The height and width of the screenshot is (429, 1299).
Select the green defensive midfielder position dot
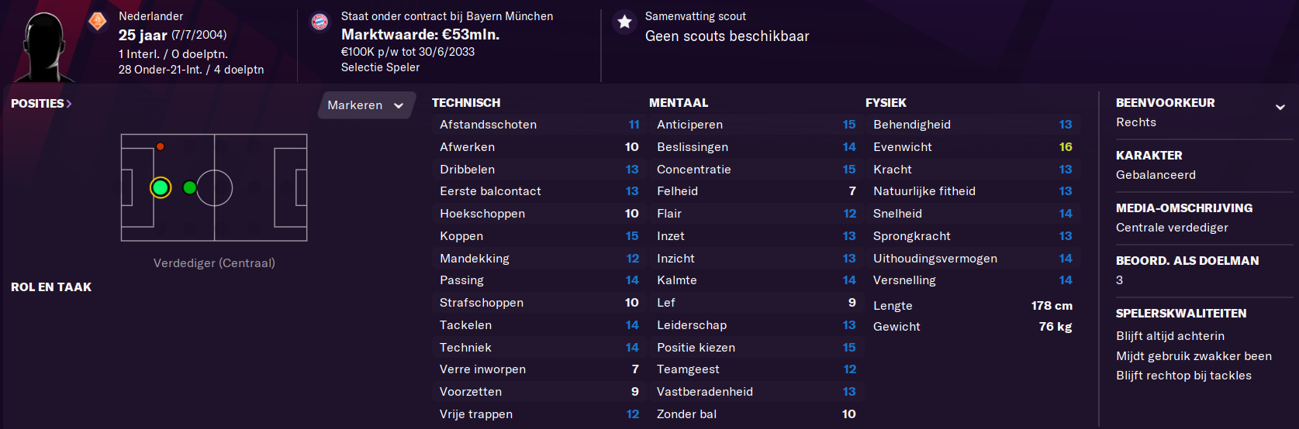189,187
